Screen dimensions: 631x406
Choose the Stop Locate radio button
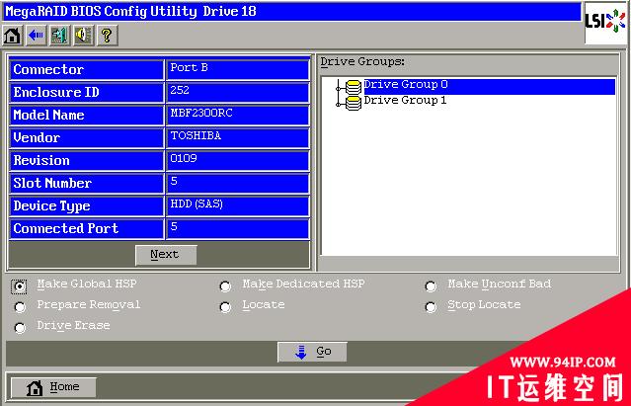tap(431, 307)
